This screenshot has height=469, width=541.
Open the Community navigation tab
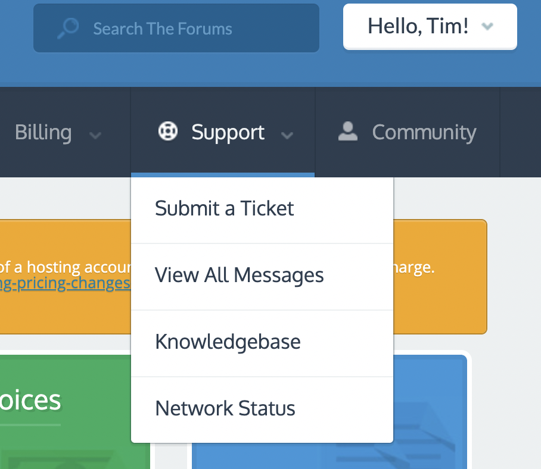[408, 132]
